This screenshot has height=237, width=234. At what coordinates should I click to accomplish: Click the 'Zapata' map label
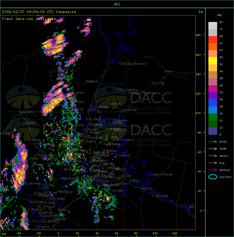click(62, 210)
